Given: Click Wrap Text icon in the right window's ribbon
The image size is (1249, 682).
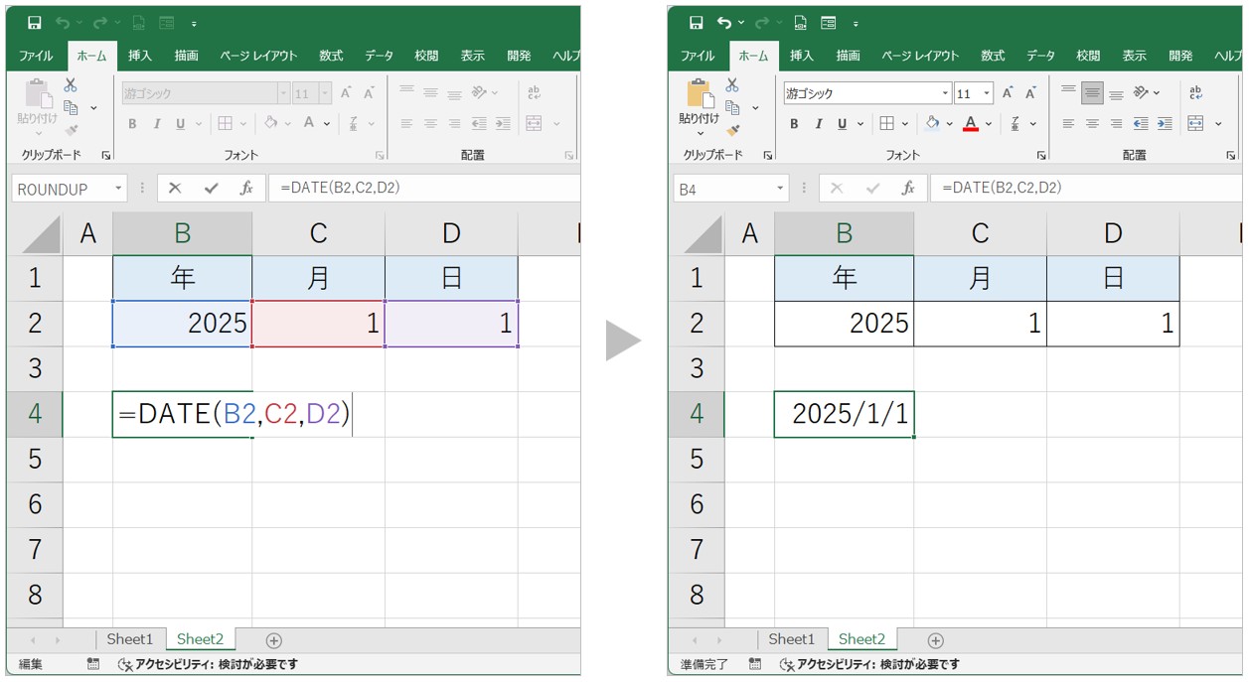Looking at the screenshot, I should tap(1195, 93).
